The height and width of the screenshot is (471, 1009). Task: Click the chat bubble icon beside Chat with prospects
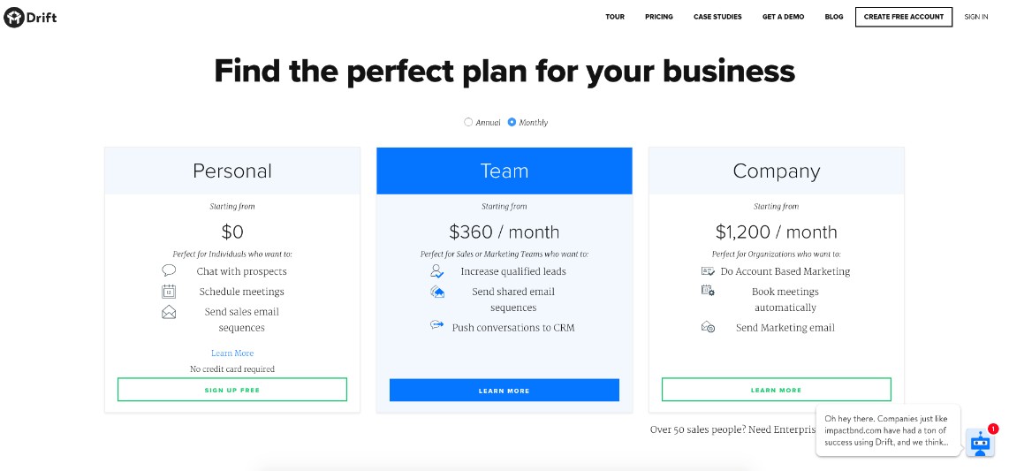click(169, 270)
